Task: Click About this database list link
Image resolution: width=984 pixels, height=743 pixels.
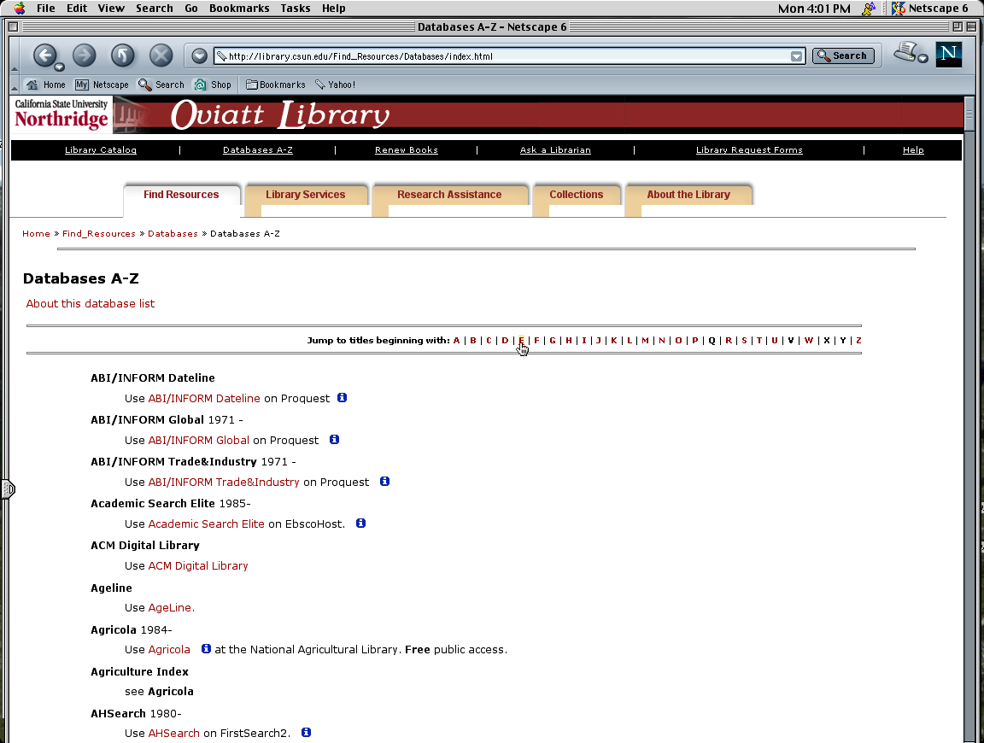Action: [90, 304]
